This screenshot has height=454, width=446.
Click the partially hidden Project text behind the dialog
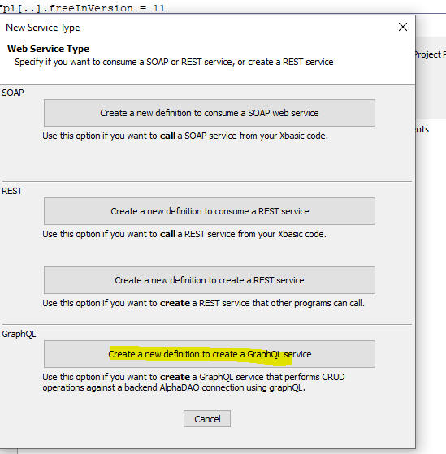(430, 54)
